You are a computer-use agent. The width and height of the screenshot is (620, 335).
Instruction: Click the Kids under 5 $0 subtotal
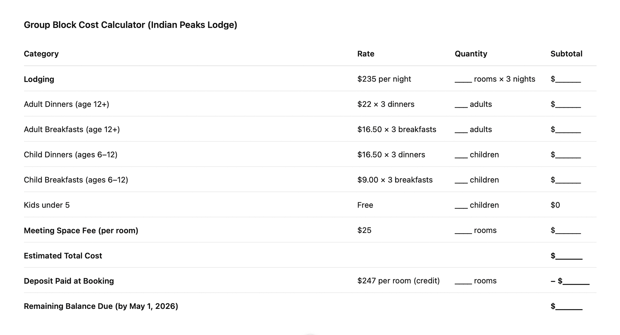[555, 205]
